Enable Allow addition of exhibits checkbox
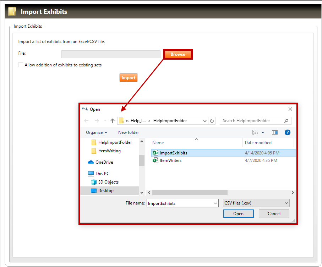The width and height of the screenshot is (322, 267). (21, 65)
